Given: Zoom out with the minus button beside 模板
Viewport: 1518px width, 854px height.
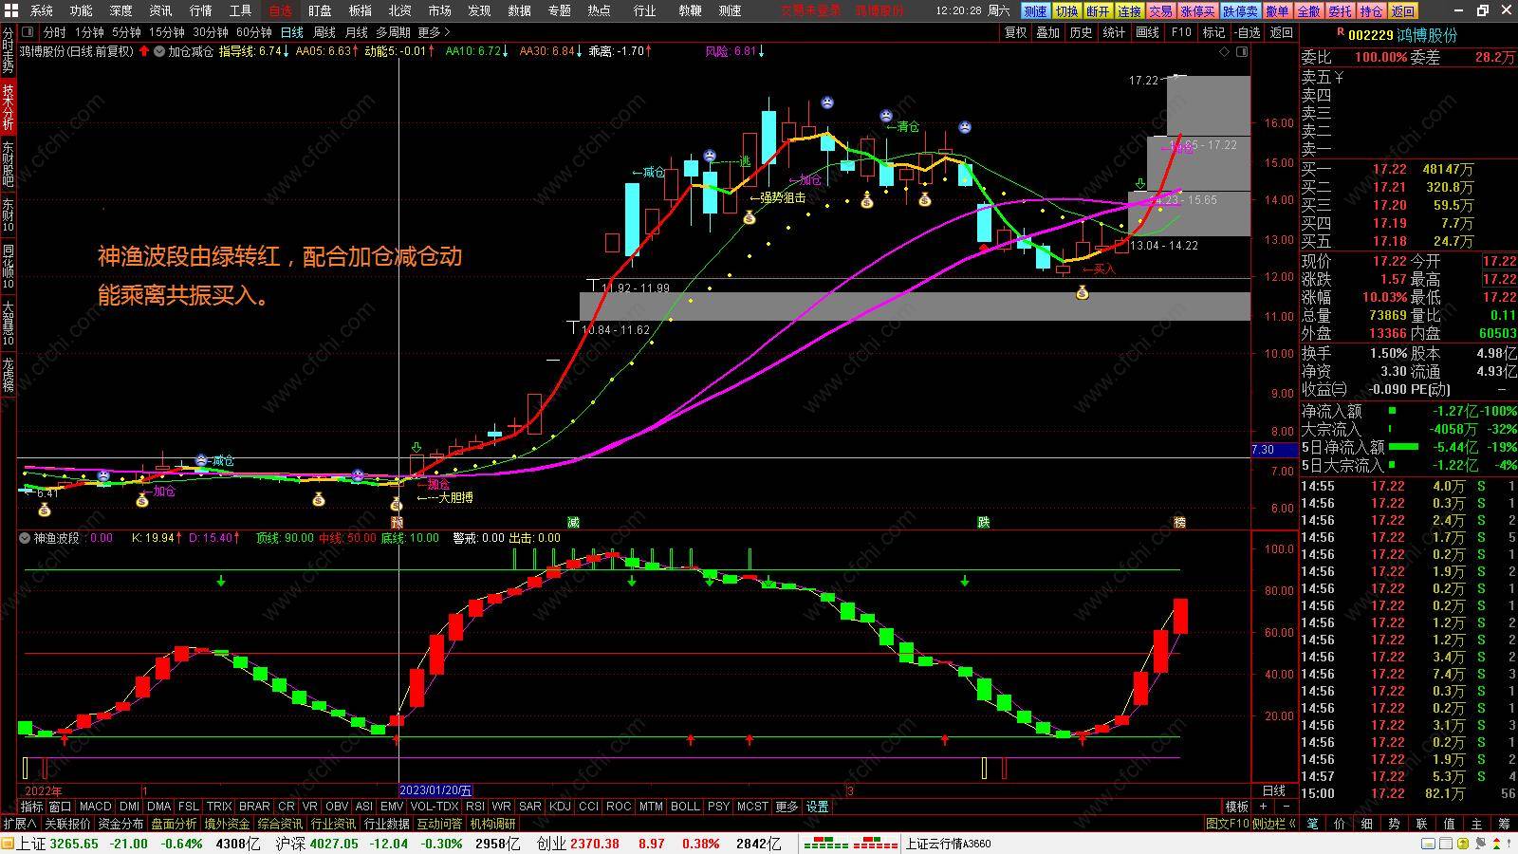Looking at the screenshot, I should pos(1286,807).
